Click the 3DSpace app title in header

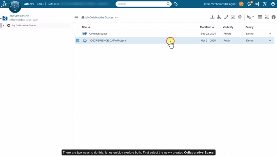pyautogui.click(x=54, y=4)
